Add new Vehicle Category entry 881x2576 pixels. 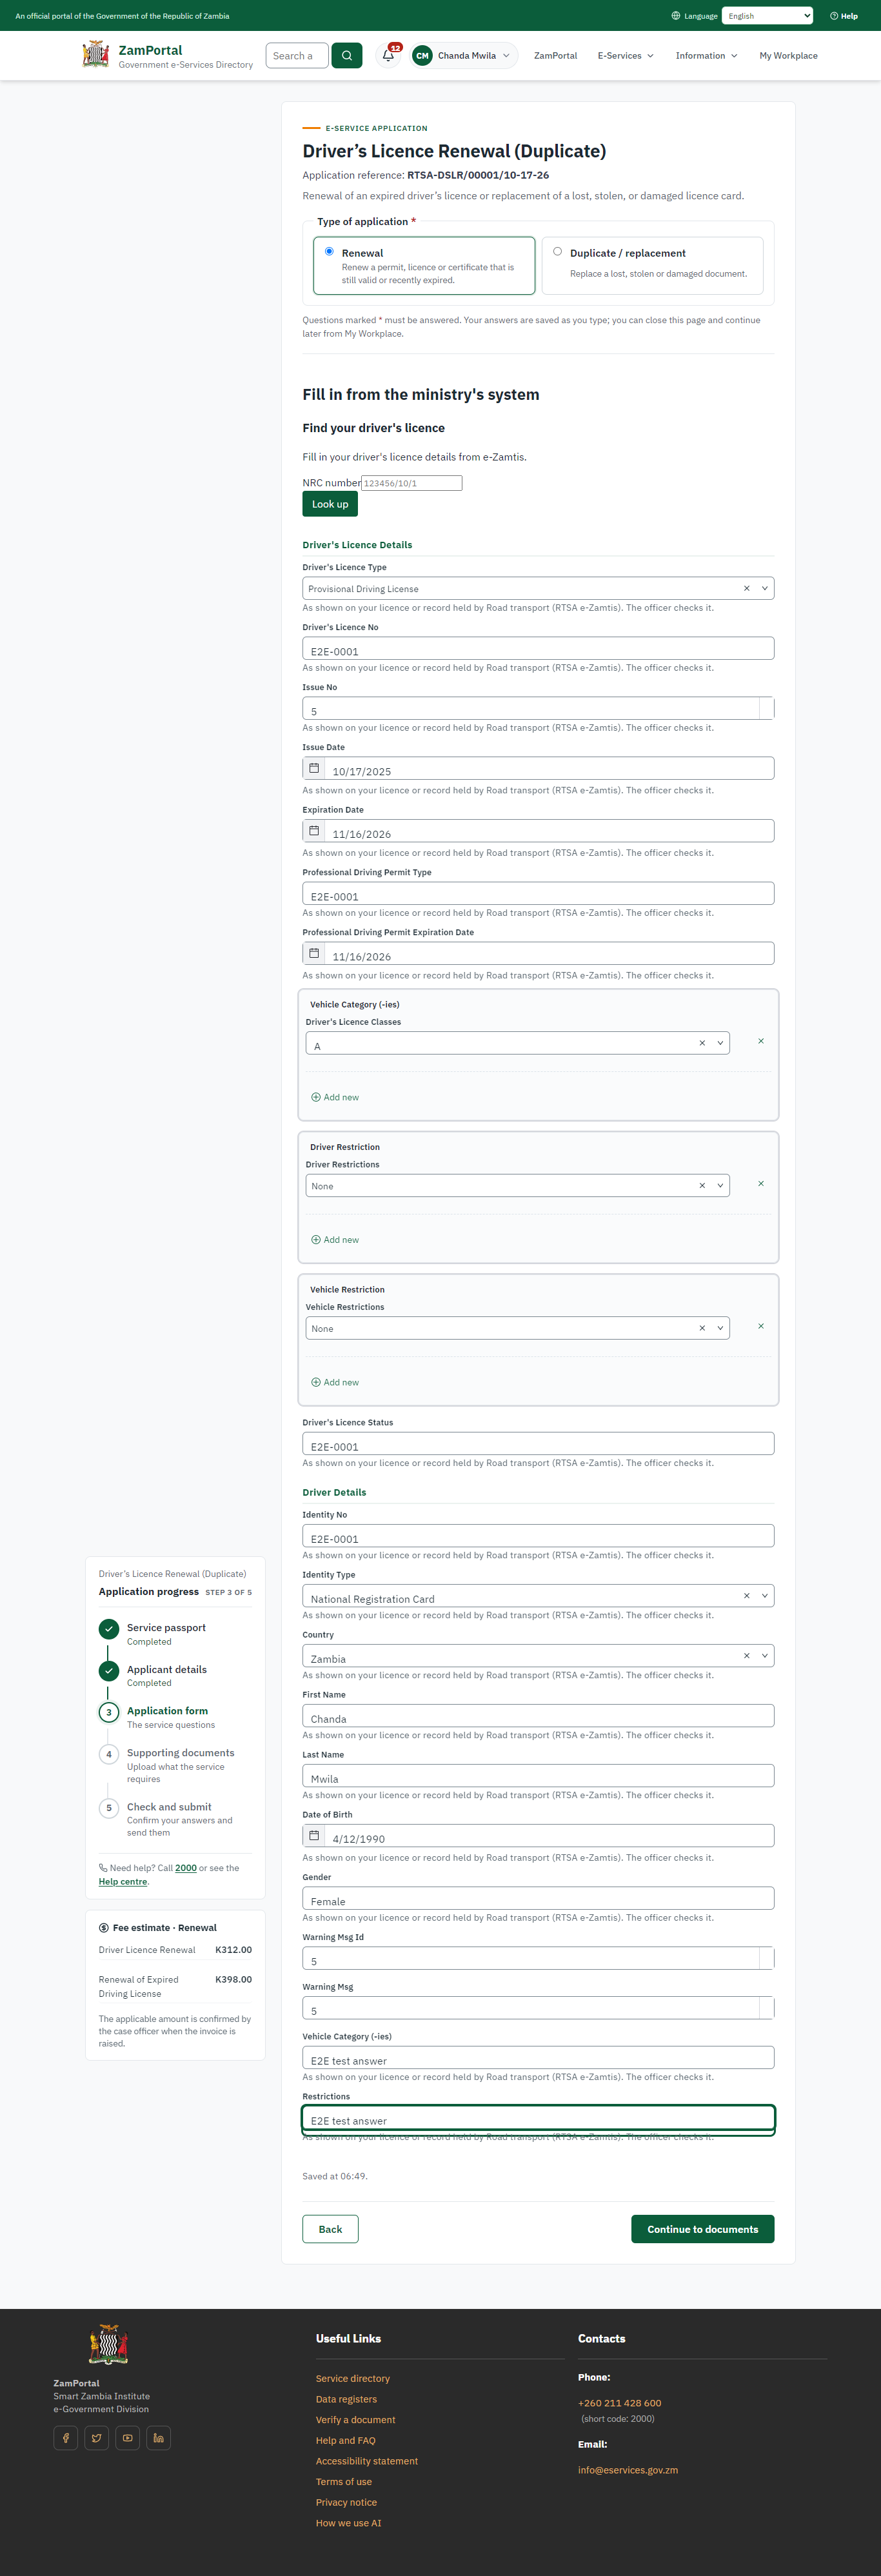[335, 1097]
